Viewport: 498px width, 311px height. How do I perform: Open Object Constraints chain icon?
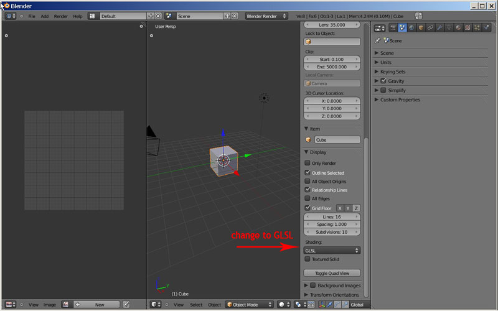(430, 28)
